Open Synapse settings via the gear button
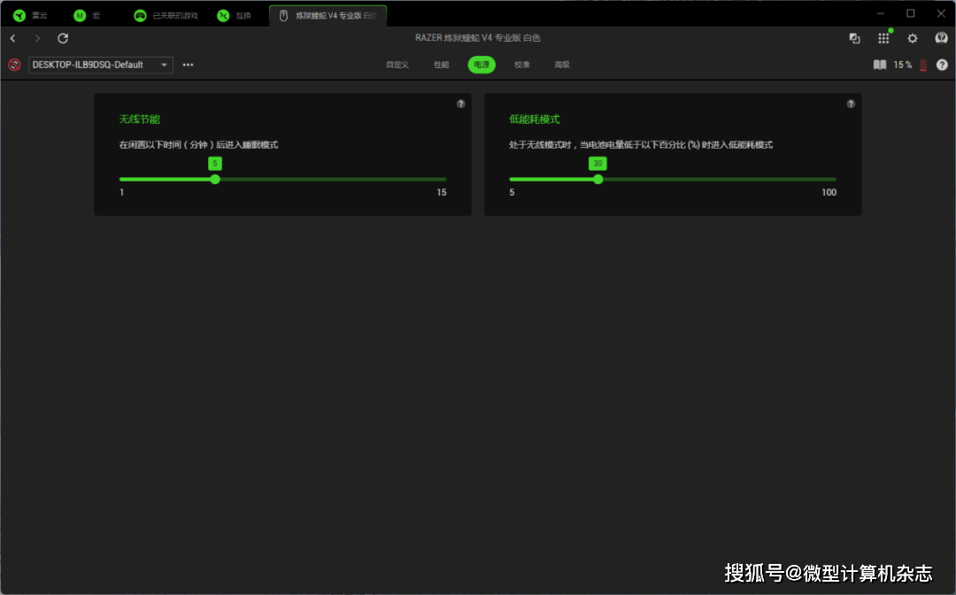Viewport: 956px width, 595px height. click(912, 38)
